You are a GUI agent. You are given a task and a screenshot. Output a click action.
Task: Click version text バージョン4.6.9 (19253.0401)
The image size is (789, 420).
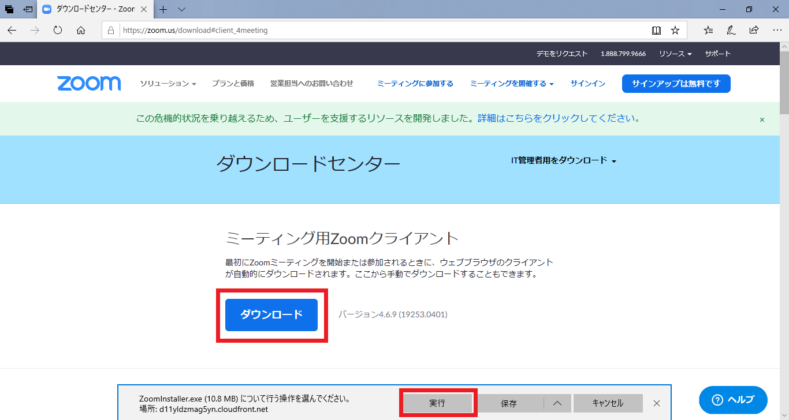click(x=393, y=314)
